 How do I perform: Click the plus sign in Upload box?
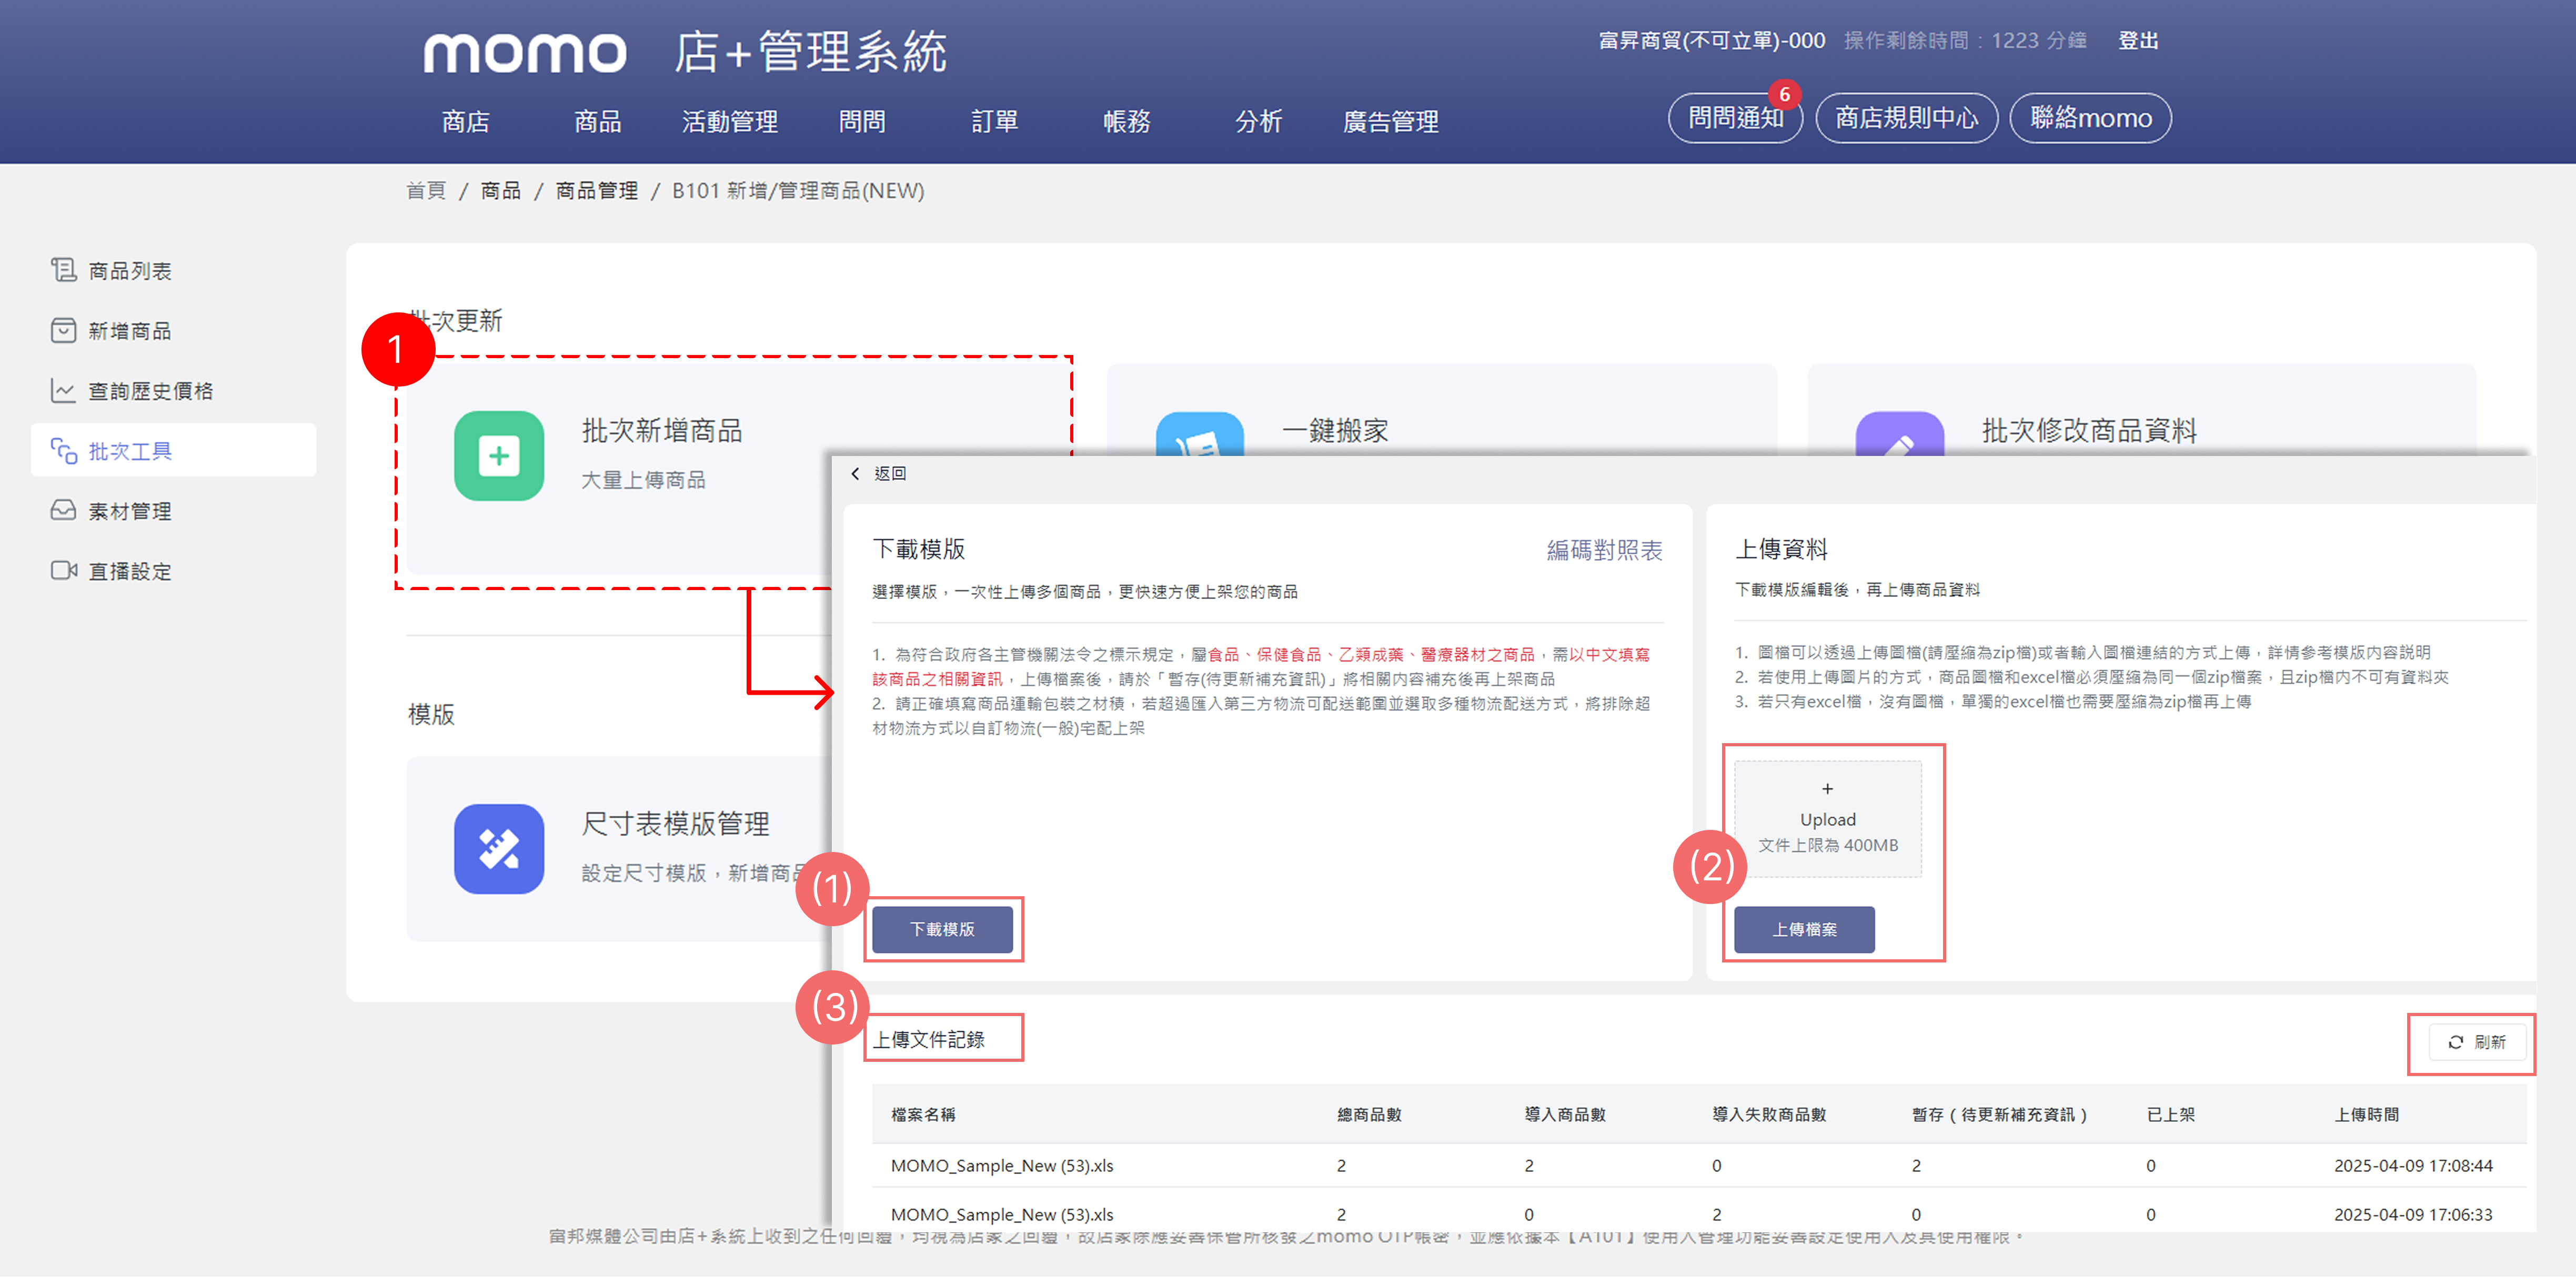[x=1828, y=789]
